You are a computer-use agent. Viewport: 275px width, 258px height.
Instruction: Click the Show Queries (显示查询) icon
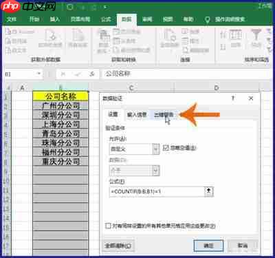[116, 32]
